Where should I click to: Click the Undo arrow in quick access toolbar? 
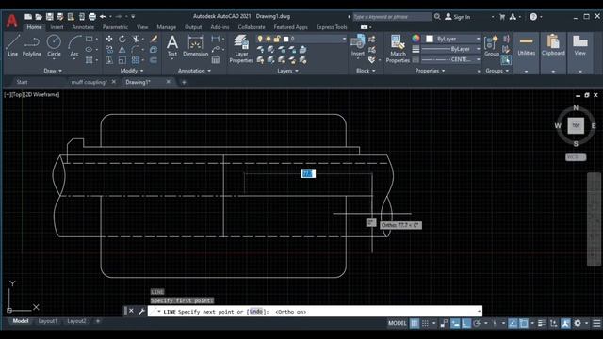103,17
